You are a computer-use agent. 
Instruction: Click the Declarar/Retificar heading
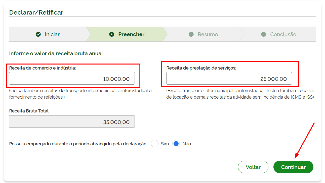(x=36, y=12)
